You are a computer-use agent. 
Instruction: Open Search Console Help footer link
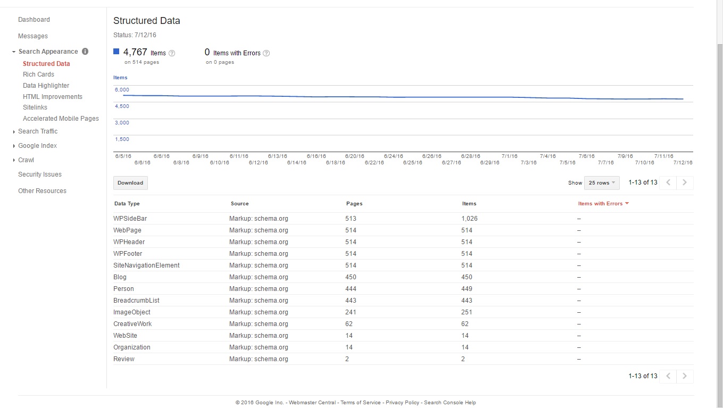pyautogui.click(x=450, y=403)
